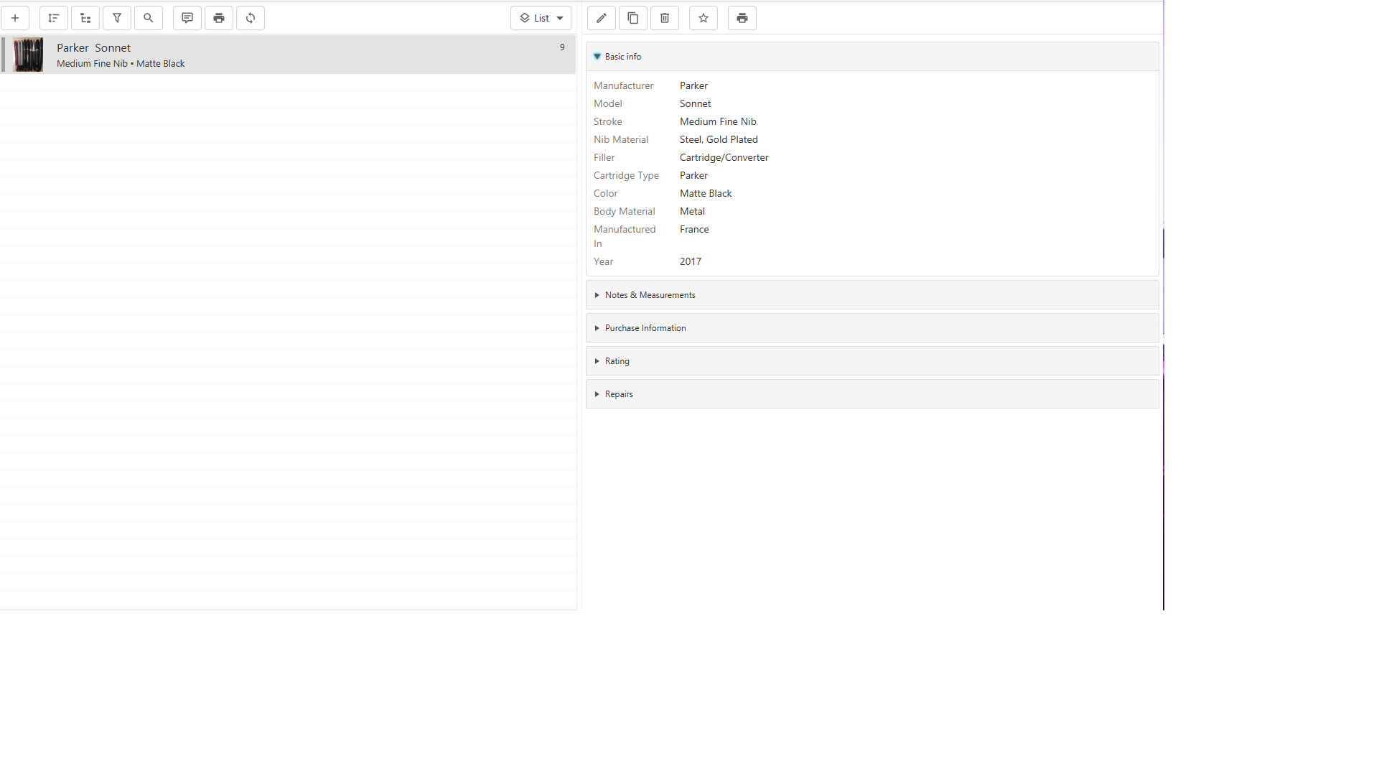Click the Cartridge Type field label
1374x774 pixels.
click(x=626, y=175)
